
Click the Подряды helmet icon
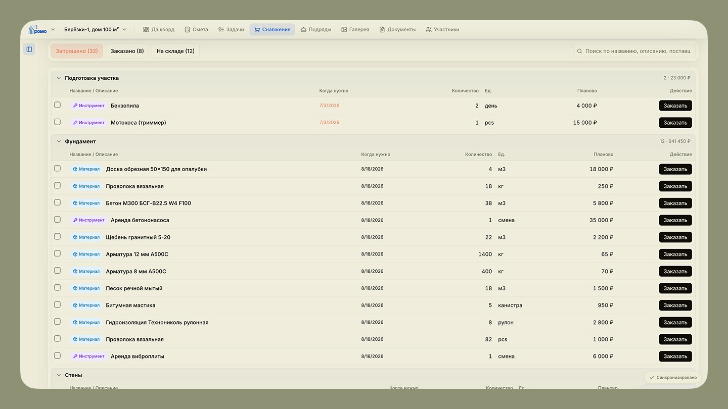tap(303, 30)
